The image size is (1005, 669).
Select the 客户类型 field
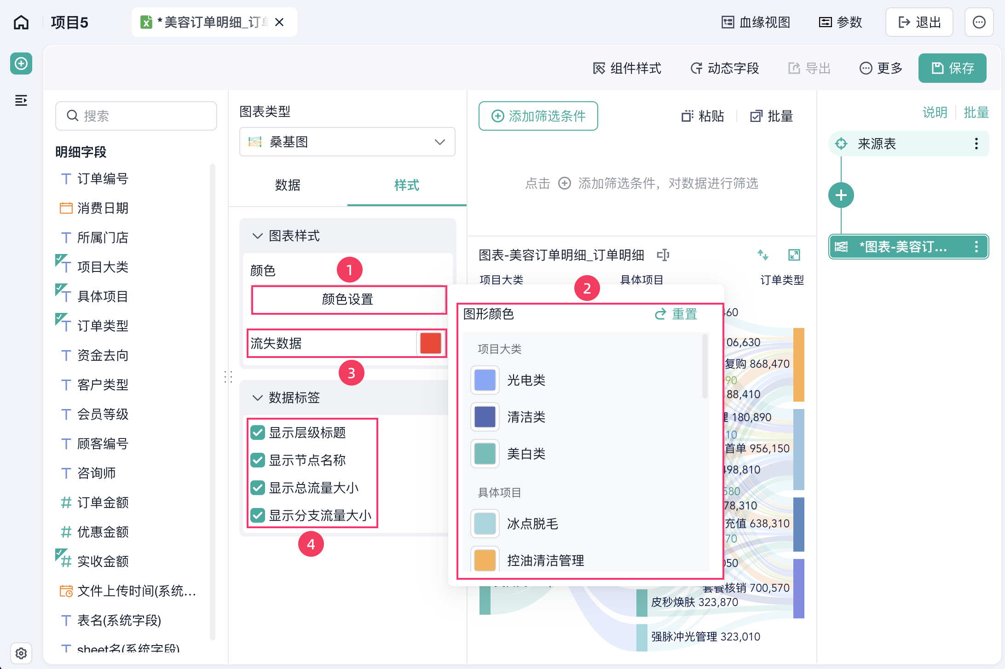coord(103,385)
